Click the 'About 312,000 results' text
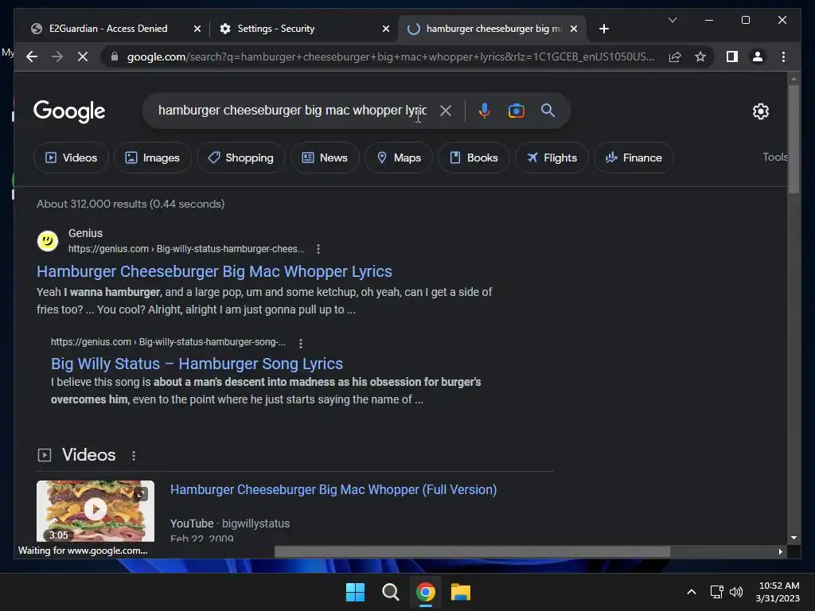 (131, 204)
